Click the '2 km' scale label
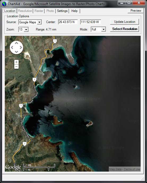The height and width of the screenshot is (183, 147). tap(28, 165)
